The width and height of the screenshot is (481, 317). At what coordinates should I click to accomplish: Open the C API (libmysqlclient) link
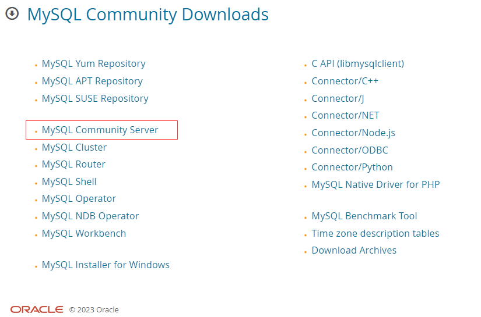pos(357,63)
